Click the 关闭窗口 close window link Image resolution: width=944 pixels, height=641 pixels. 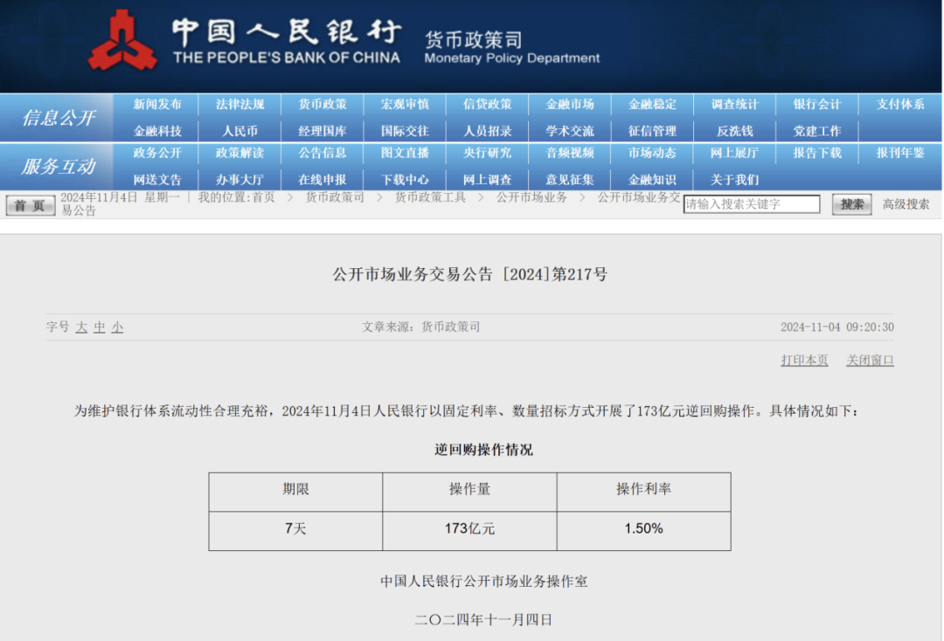pos(870,360)
